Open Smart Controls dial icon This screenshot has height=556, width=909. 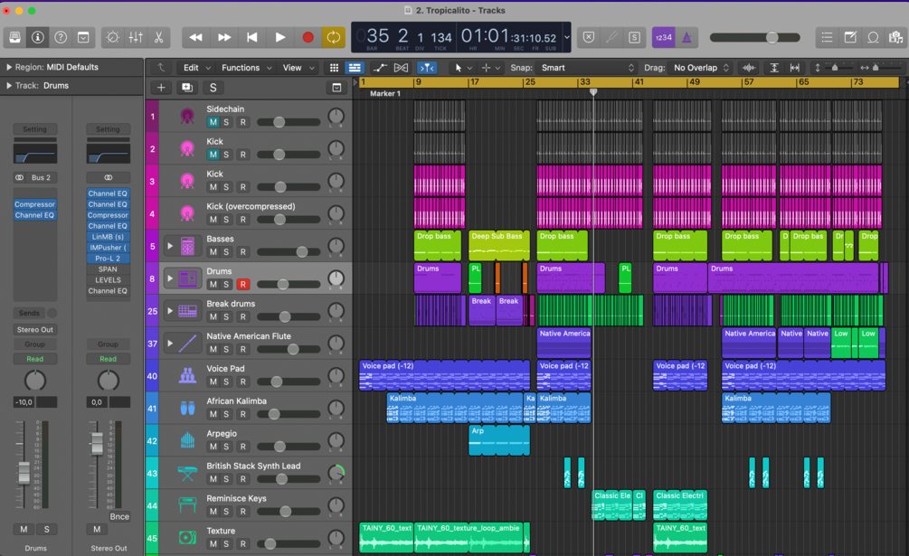[113, 38]
